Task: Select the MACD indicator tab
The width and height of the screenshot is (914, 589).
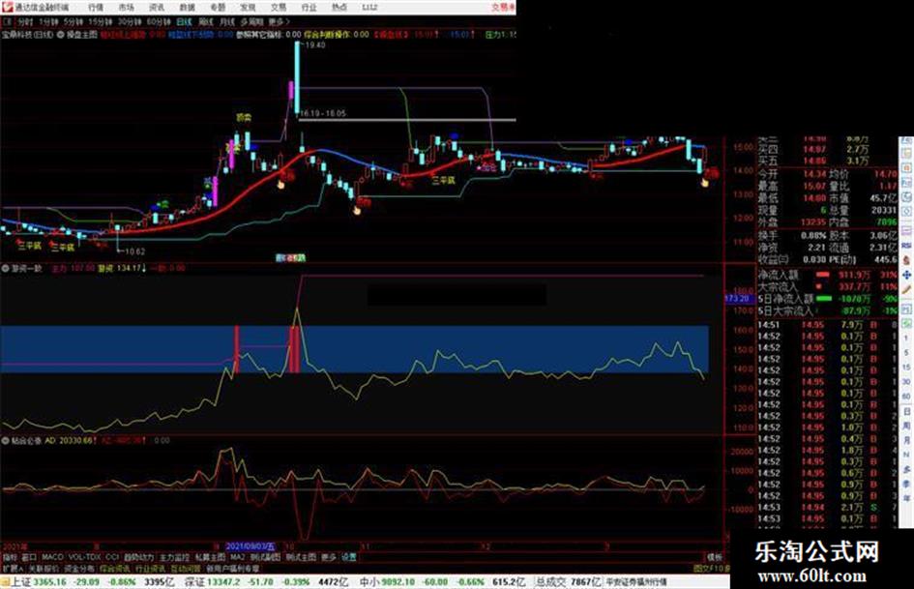Action: (52, 557)
